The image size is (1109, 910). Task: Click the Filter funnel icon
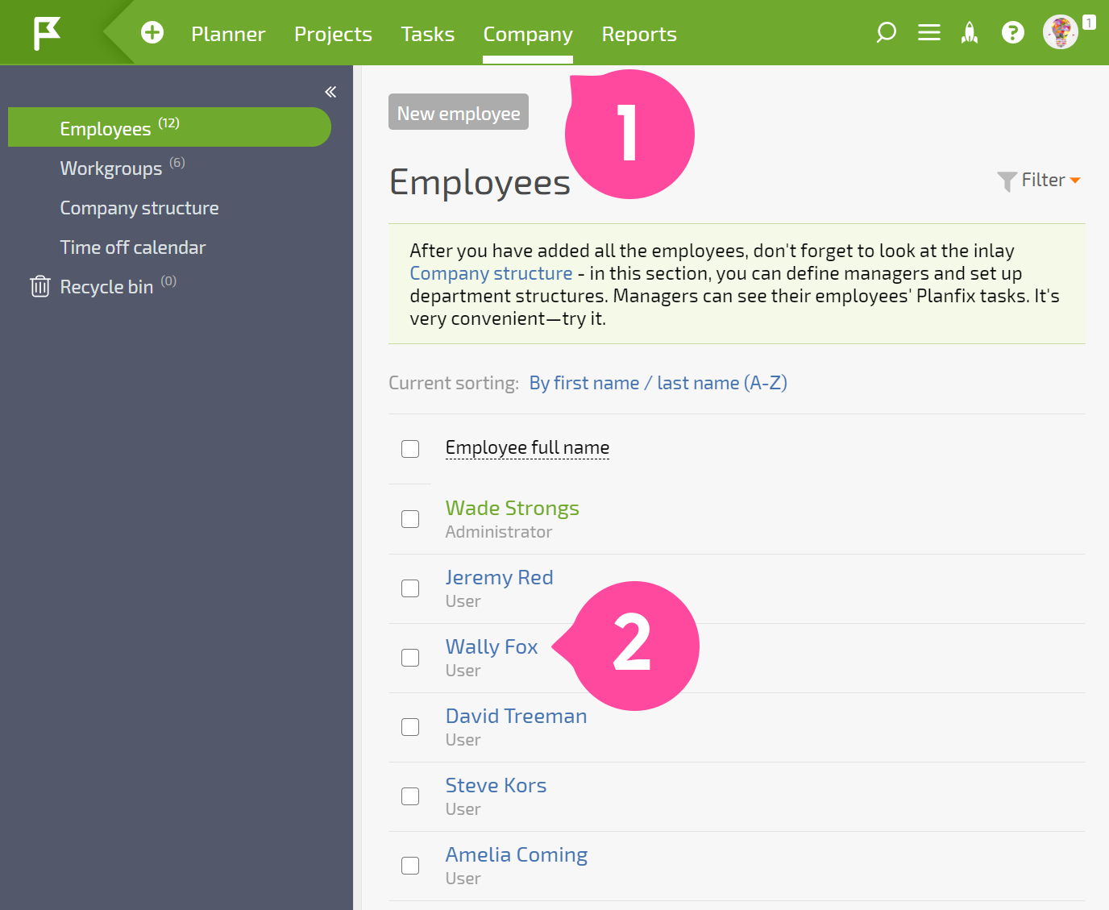[x=1007, y=181]
